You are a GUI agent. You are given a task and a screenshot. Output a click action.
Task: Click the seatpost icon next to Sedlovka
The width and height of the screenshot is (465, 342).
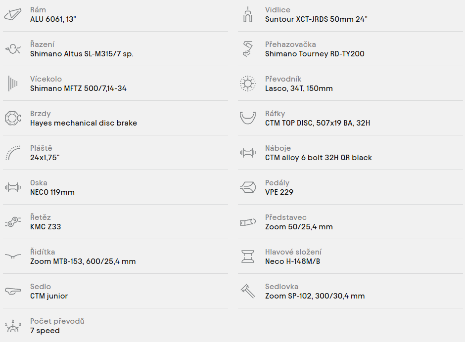click(248, 291)
